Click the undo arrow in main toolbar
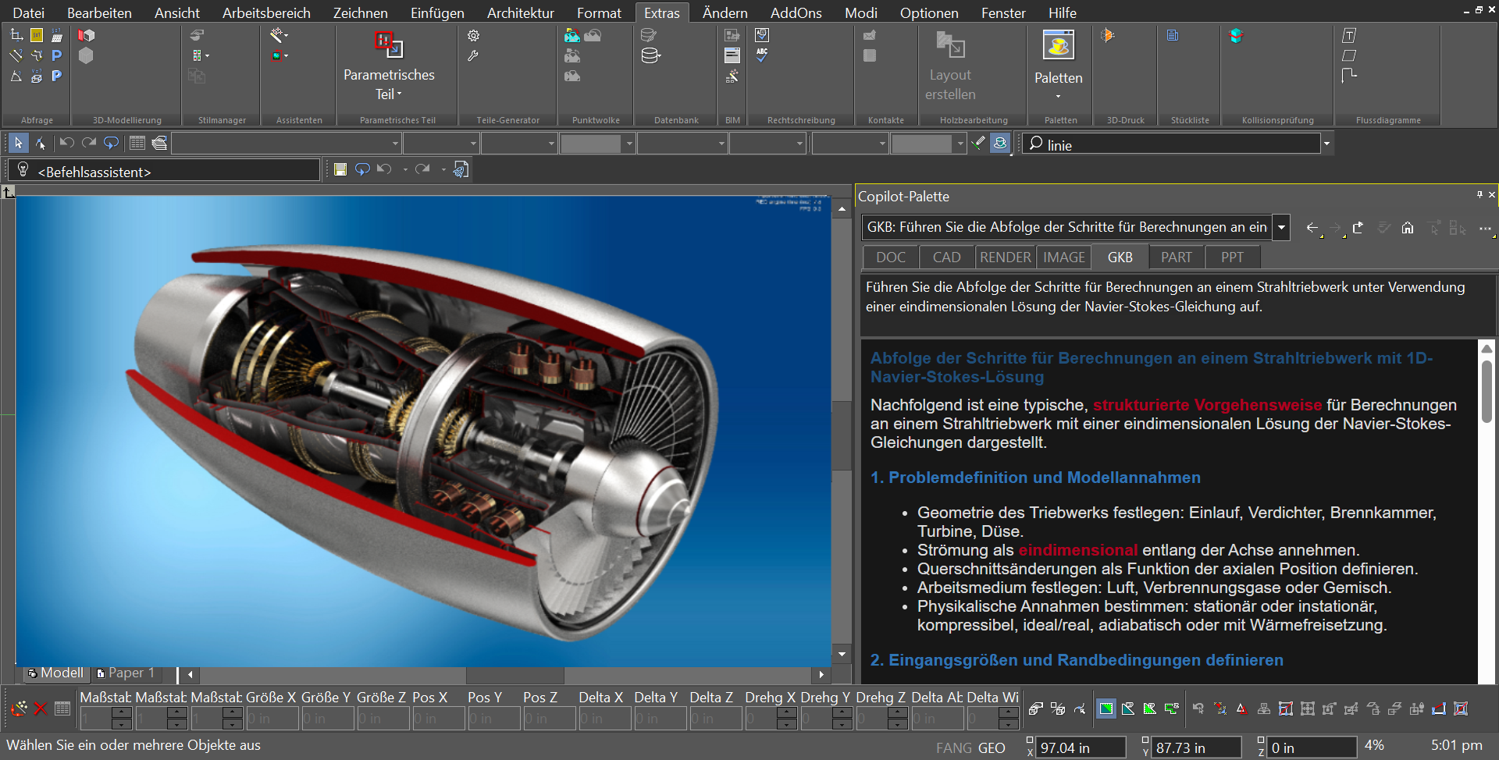The height and width of the screenshot is (760, 1499). [x=66, y=143]
